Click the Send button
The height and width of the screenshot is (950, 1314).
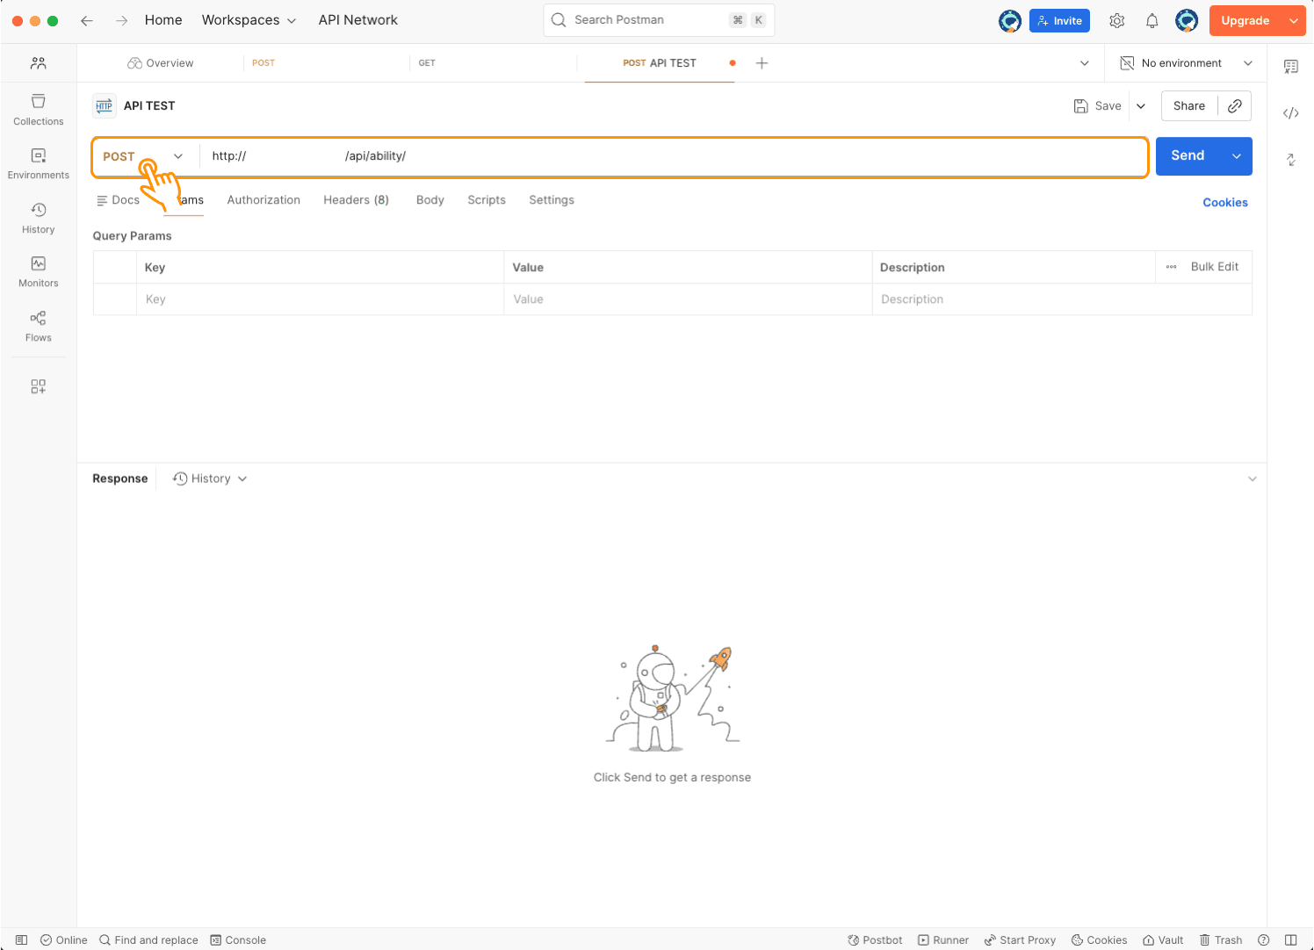[1188, 156]
